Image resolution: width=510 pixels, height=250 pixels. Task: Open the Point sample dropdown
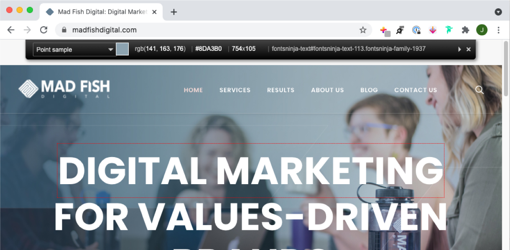[74, 50]
